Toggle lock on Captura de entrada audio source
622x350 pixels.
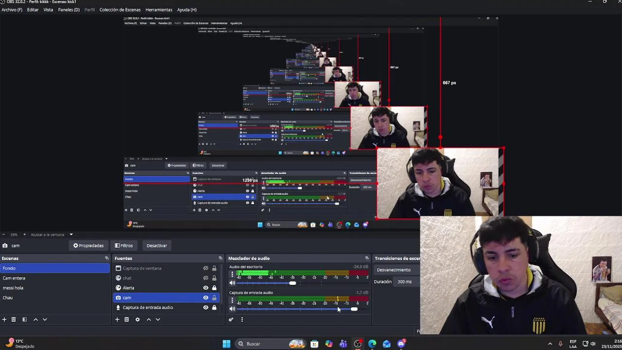(x=214, y=307)
